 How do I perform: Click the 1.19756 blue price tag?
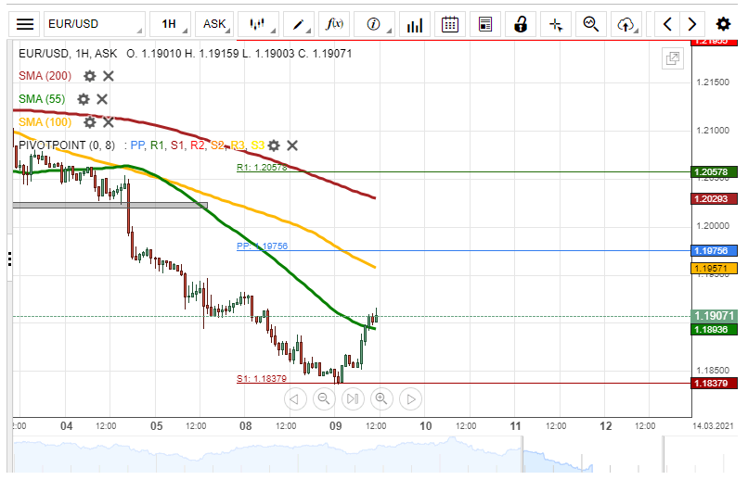tap(714, 250)
